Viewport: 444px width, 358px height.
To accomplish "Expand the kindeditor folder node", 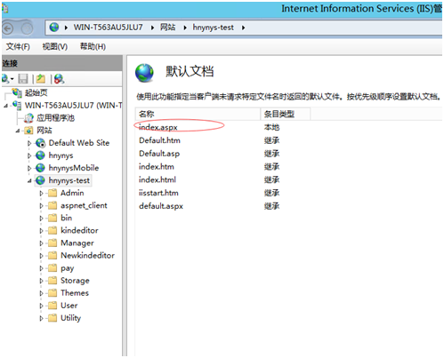I will (x=42, y=231).
